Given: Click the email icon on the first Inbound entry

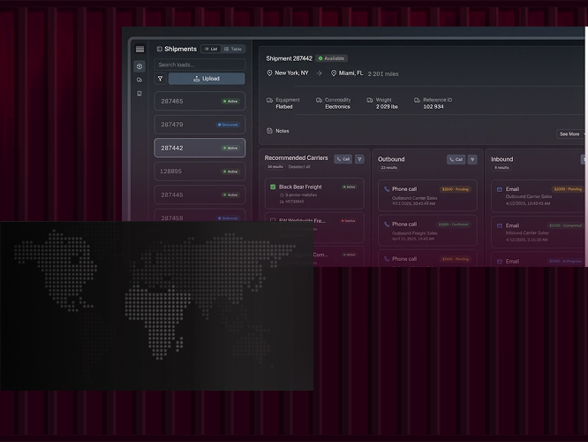Looking at the screenshot, I should [x=500, y=189].
